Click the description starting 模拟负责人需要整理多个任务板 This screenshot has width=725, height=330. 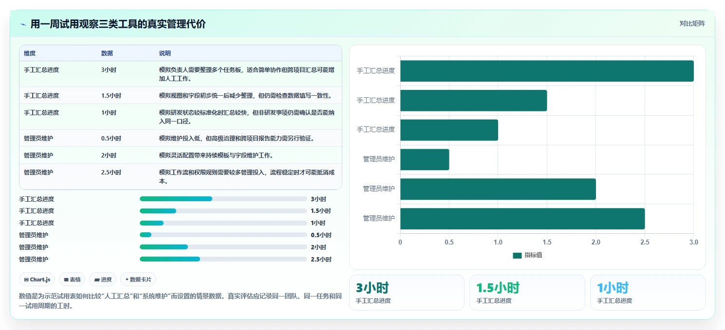(247, 74)
